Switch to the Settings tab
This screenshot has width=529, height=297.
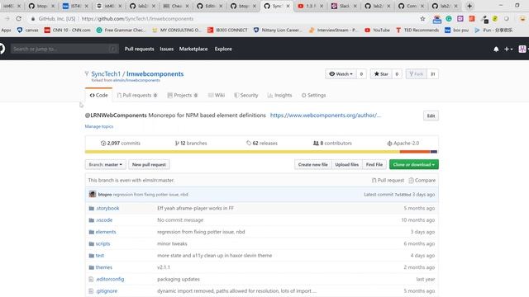(313, 96)
